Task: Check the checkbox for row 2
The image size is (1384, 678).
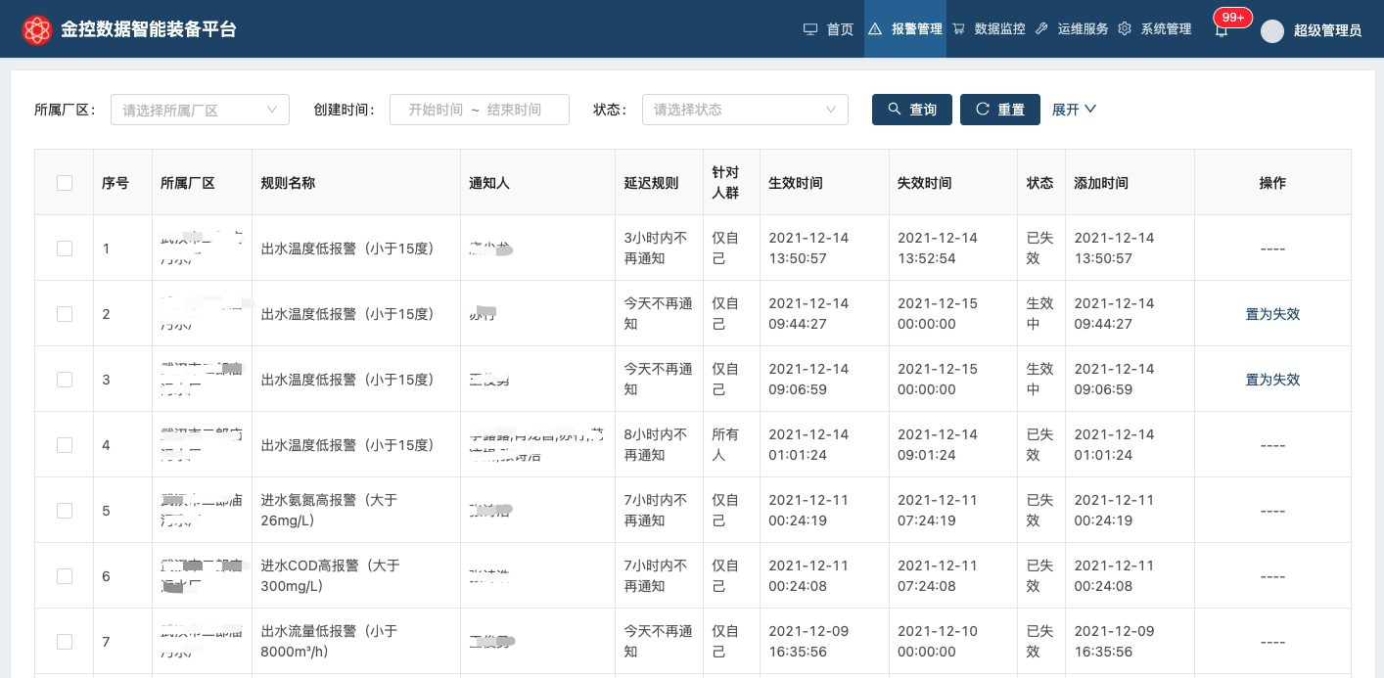Action: click(x=65, y=314)
